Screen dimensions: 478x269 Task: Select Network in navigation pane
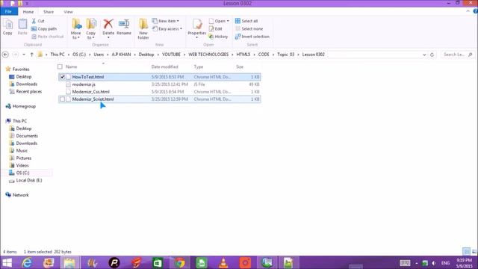pos(20,195)
